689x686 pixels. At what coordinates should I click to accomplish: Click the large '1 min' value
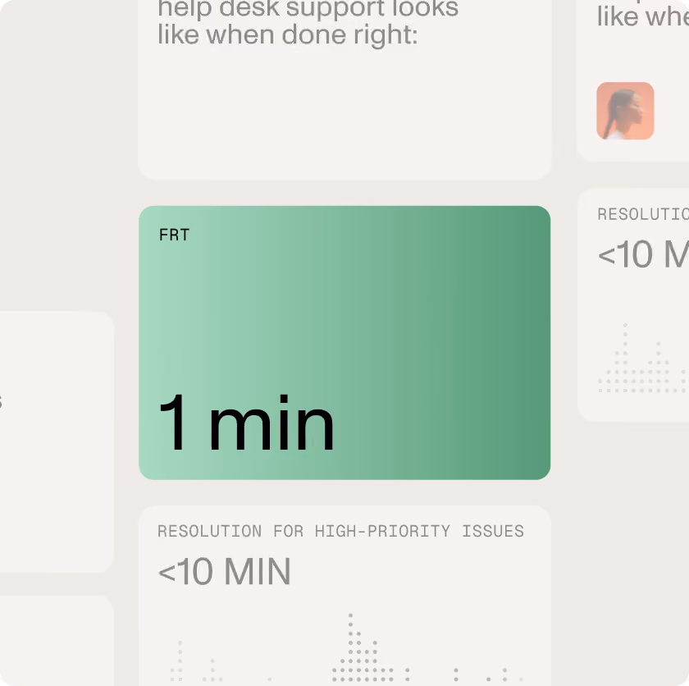click(247, 423)
